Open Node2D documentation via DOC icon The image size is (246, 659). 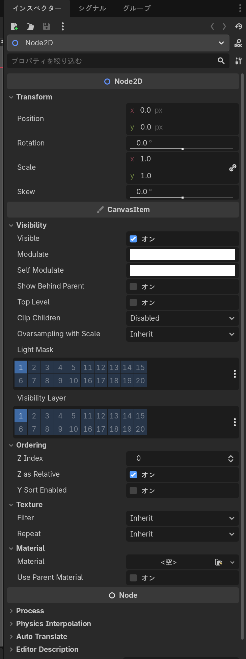pyautogui.click(x=238, y=43)
